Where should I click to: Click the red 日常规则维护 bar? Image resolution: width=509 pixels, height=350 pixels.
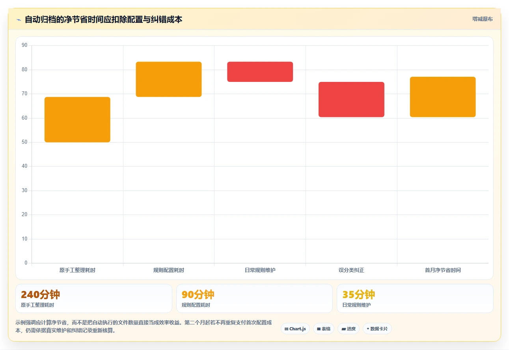point(260,72)
